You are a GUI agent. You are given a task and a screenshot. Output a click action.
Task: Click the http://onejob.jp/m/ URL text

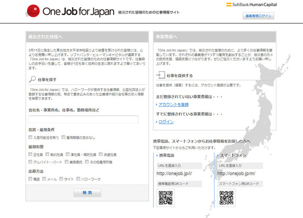[x=236, y=173]
